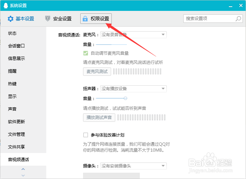Image resolution: width=246 pixels, height=179 pixels.
Task: Switch to 基本设置 tab
Action: [21, 19]
